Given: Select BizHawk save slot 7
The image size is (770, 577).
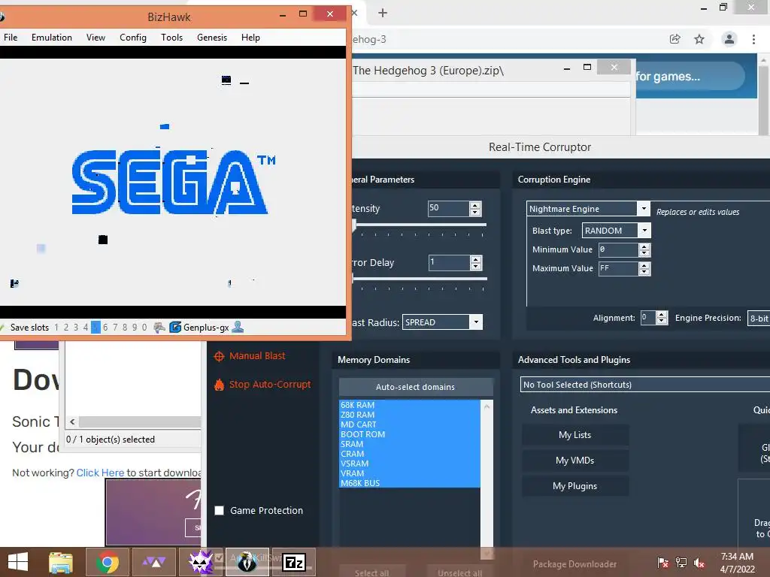Looking at the screenshot, I should click(115, 328).
